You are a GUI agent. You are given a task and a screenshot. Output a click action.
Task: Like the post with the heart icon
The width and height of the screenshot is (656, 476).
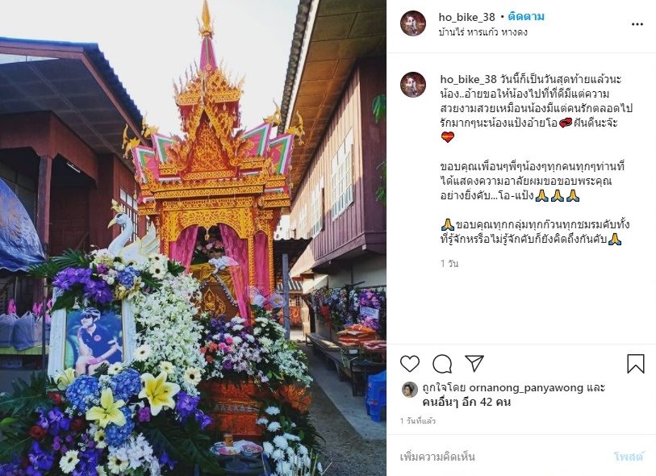(x=410, y=364)
